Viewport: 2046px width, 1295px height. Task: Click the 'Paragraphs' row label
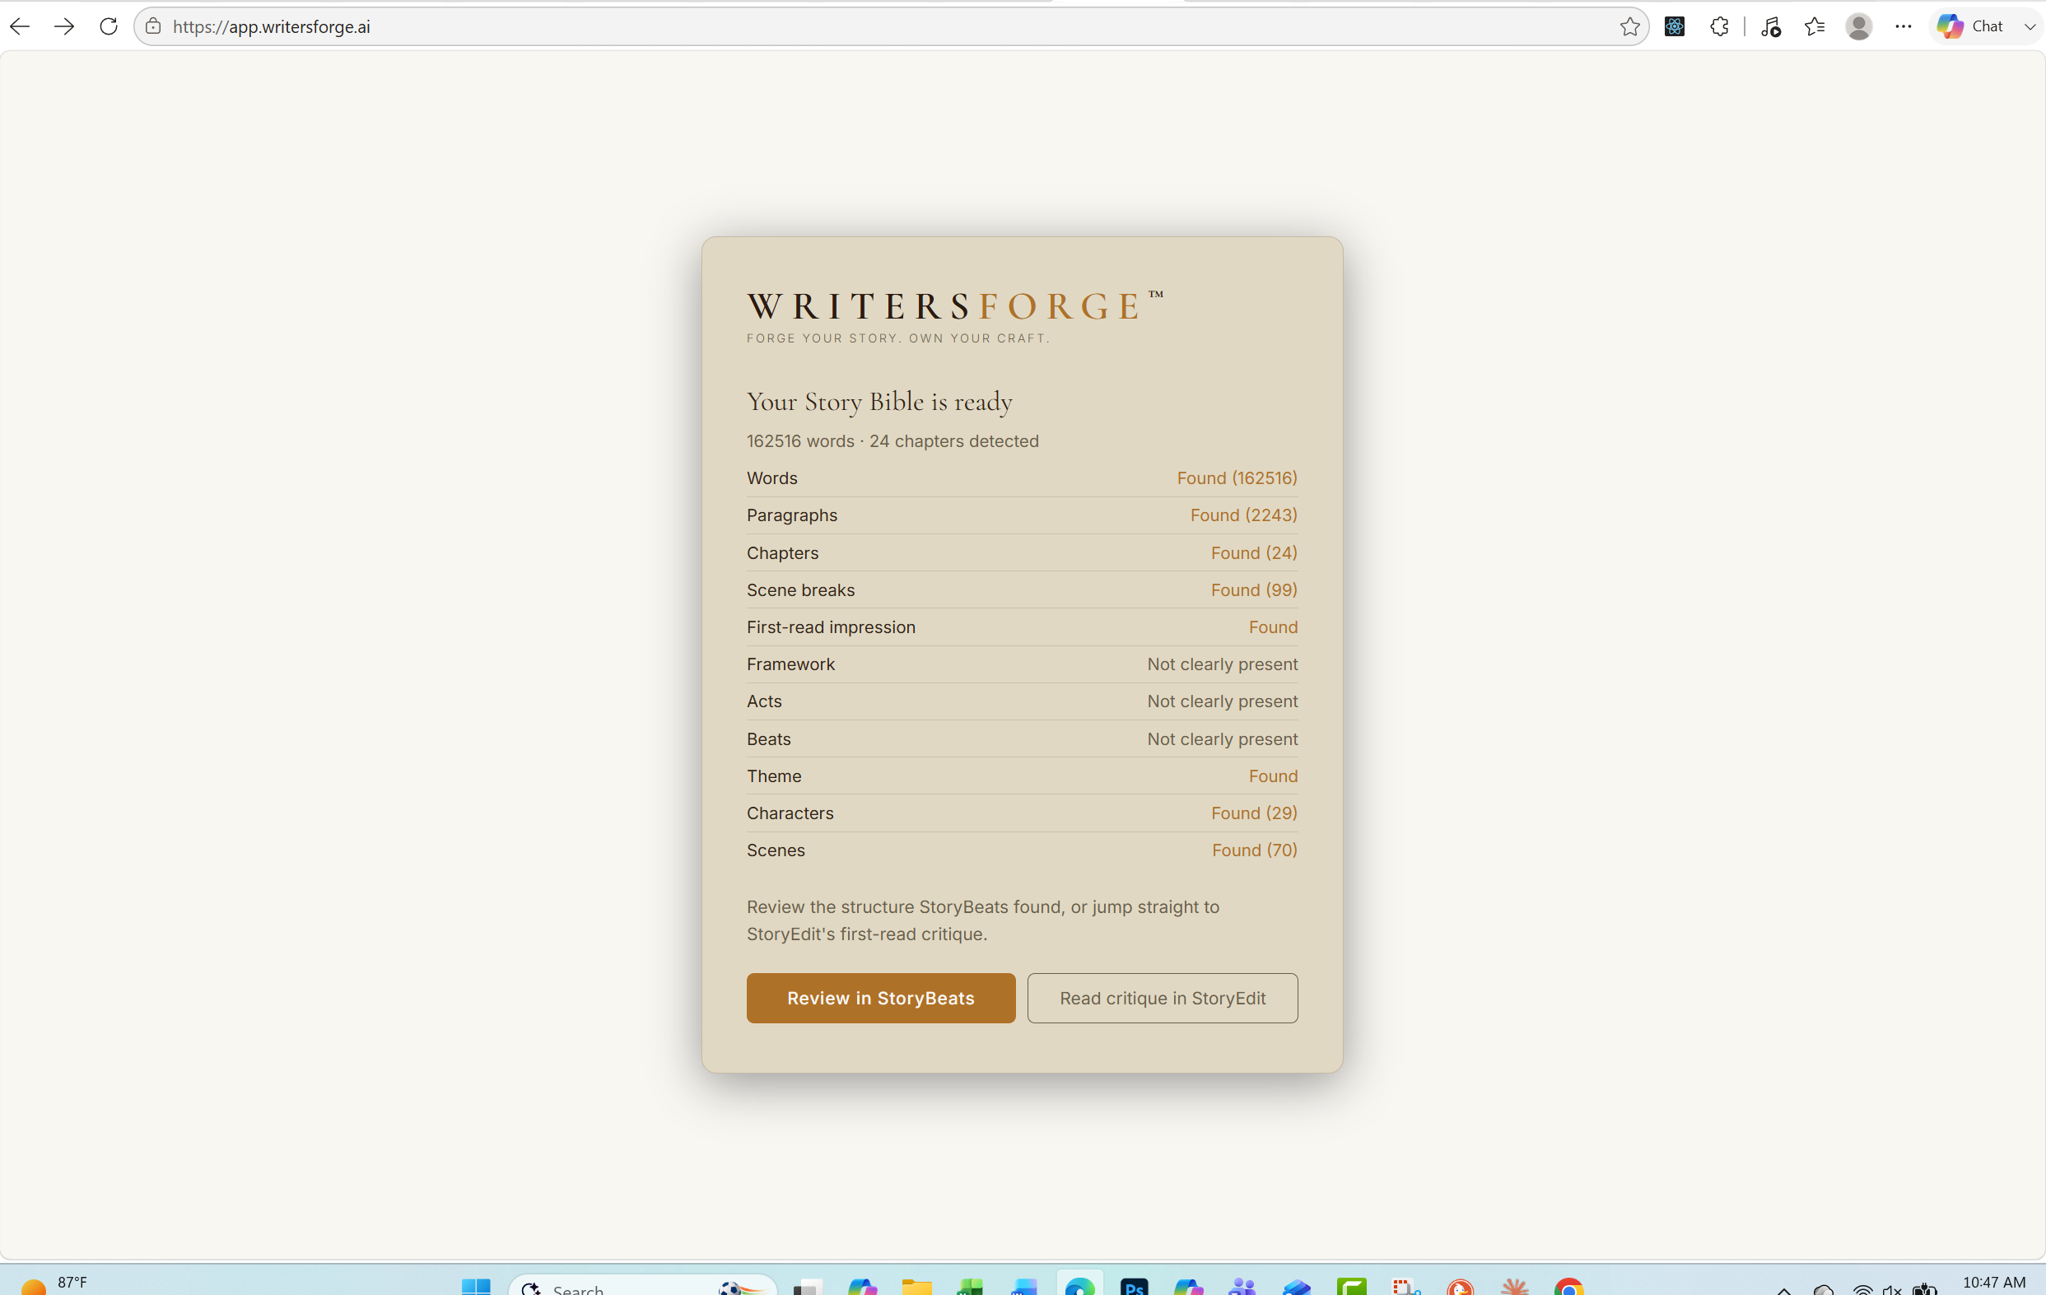[x=792, y=515]
